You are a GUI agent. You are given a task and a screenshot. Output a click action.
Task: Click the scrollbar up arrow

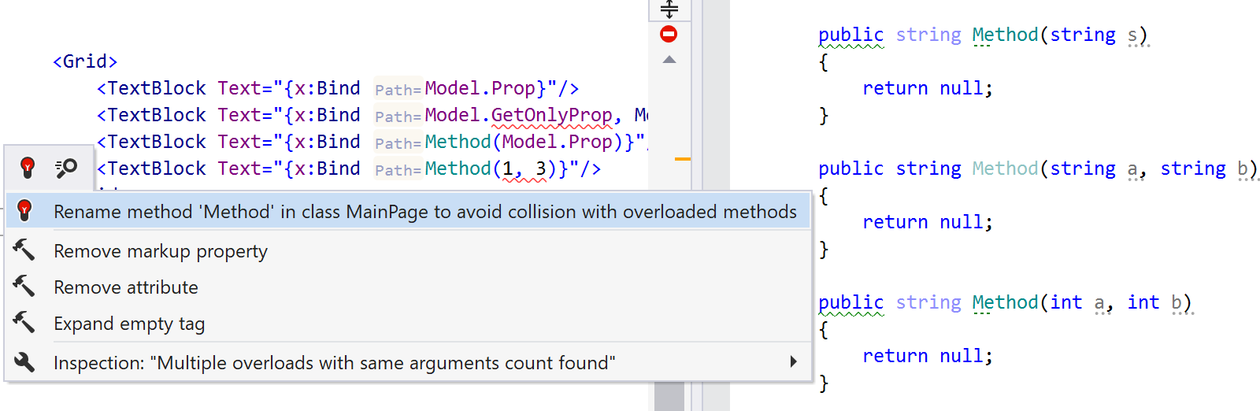click(x=669, y=60)
